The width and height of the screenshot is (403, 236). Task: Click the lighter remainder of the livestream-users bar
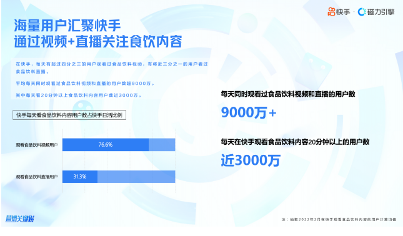[136, 177]
